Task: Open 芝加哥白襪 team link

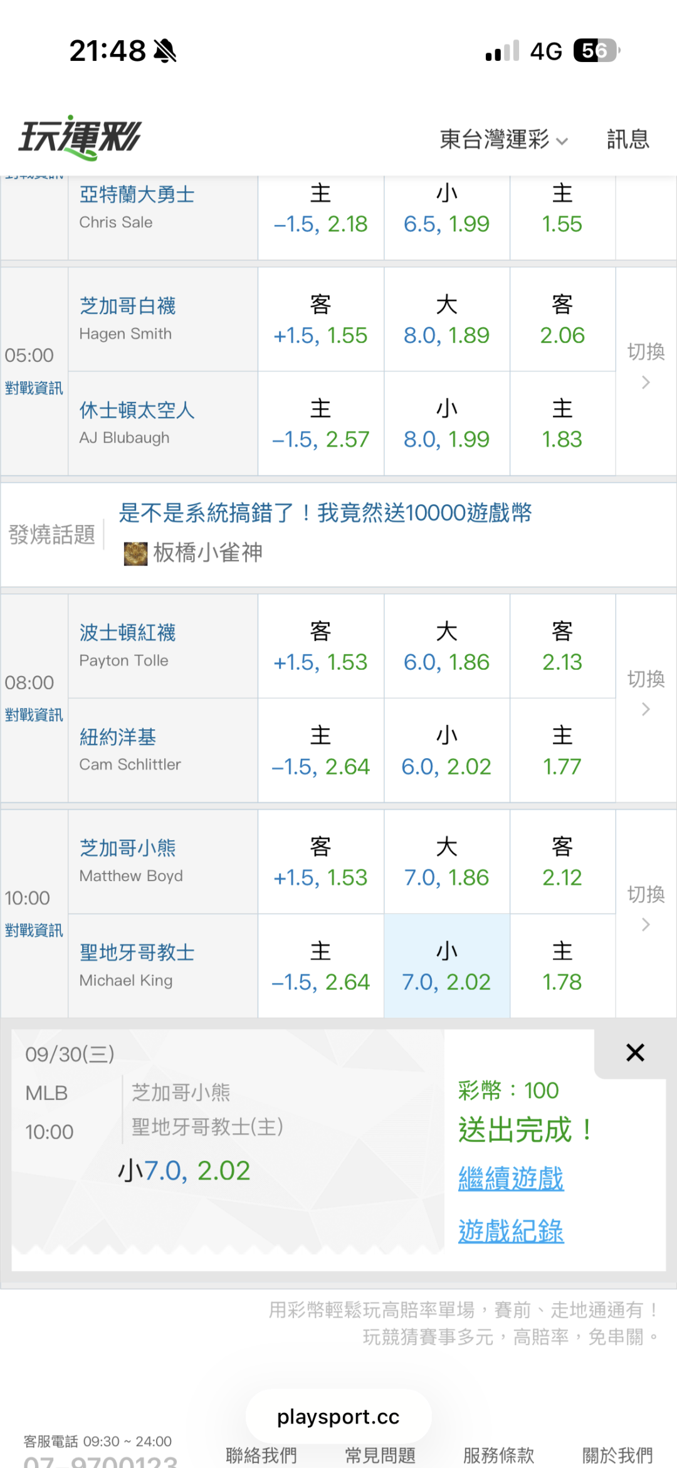Action: click(127, 306)
